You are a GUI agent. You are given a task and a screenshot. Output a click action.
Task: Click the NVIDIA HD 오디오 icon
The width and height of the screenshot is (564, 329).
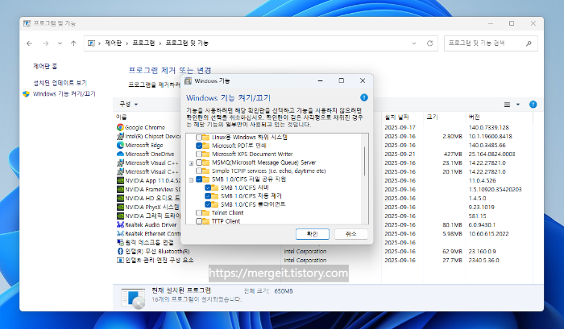coord(120,198)
